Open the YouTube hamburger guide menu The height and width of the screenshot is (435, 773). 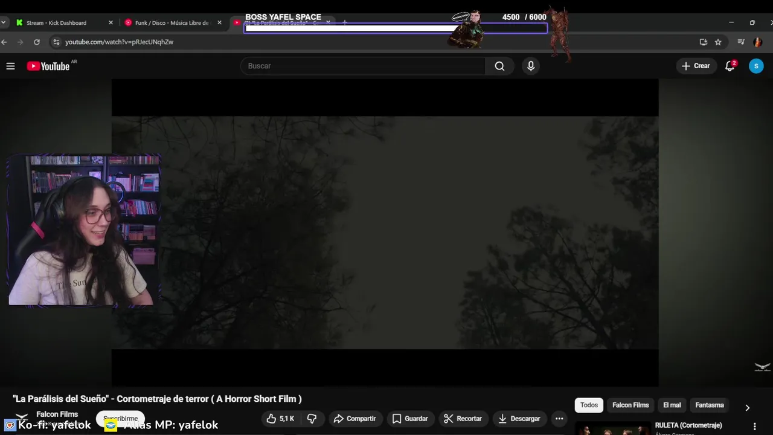[10, 66]
